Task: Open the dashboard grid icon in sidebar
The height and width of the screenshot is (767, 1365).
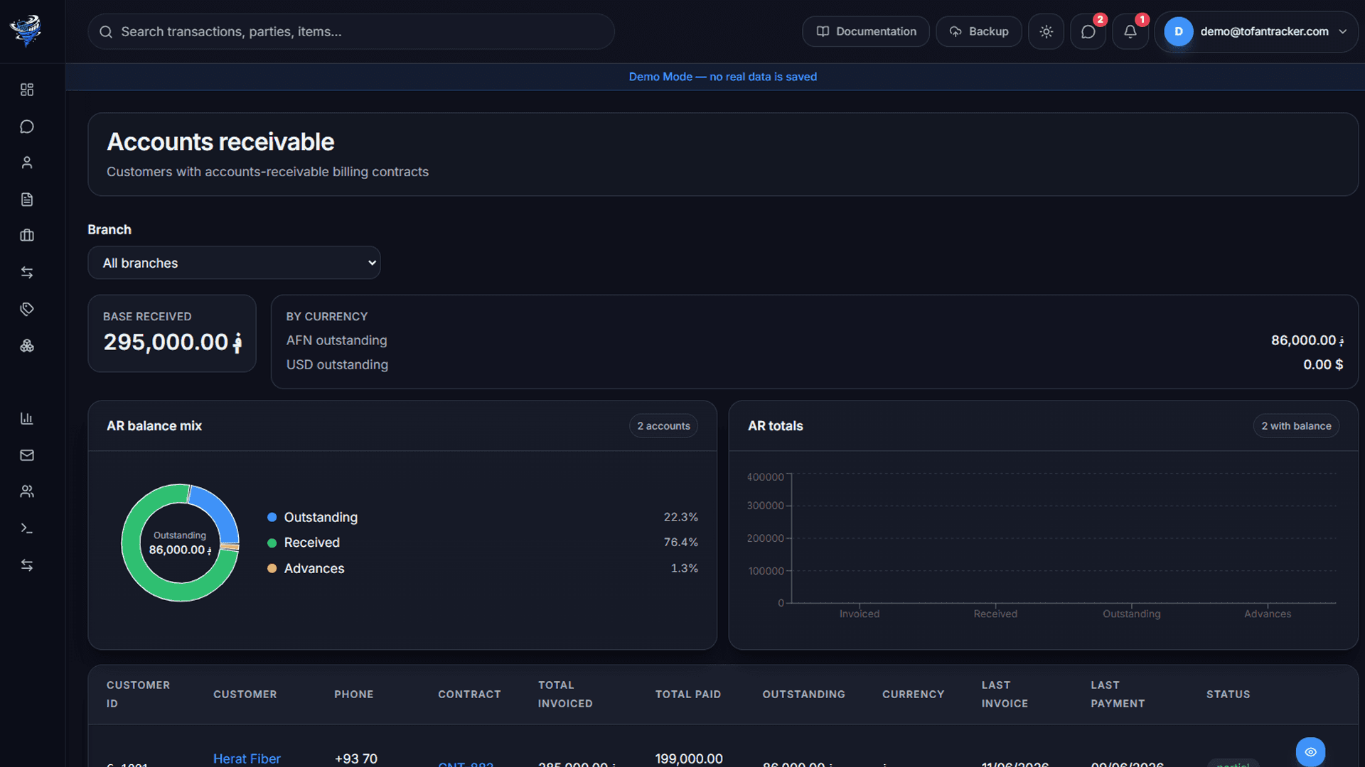Action: point(27,89)
